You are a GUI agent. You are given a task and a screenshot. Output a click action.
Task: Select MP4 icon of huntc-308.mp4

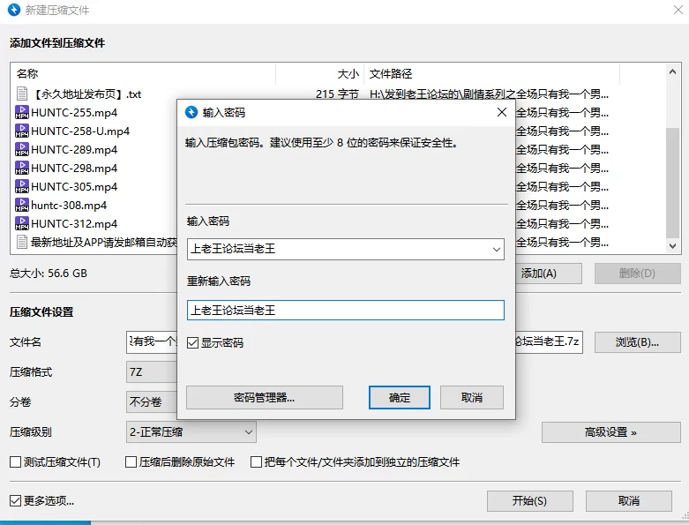pyautogui.click(x=21, y=205)
